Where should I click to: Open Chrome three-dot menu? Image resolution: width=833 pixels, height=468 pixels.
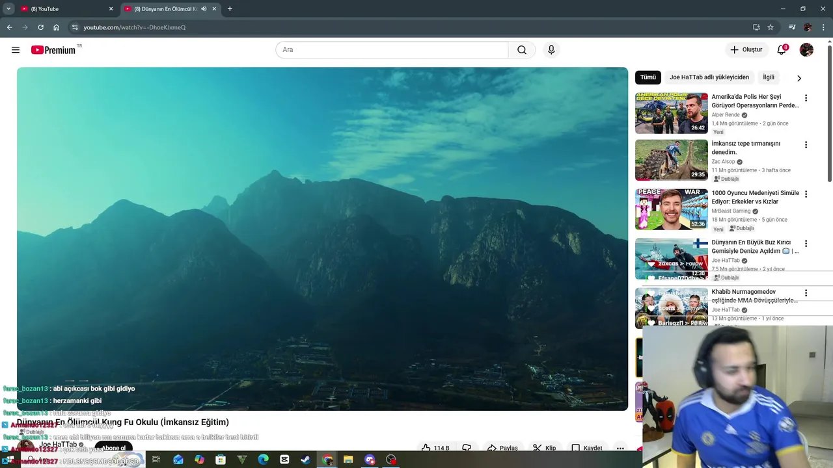824,27
